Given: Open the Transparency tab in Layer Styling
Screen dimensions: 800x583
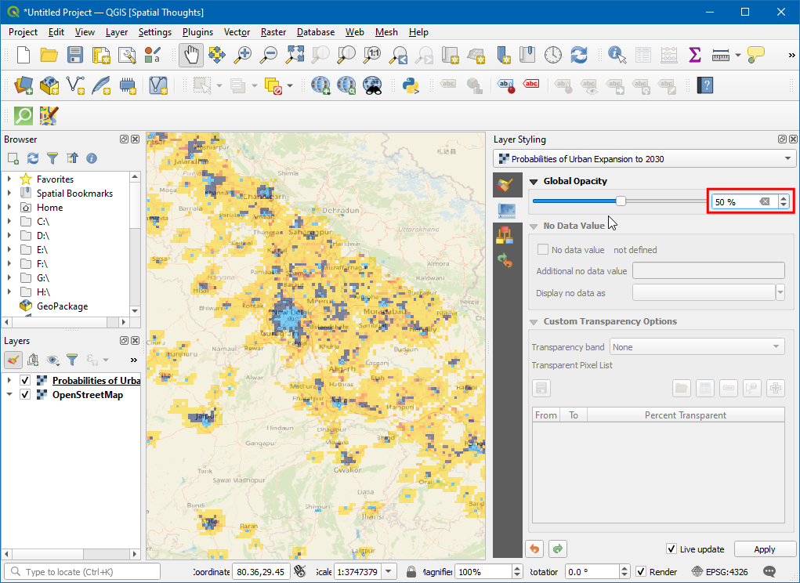Looking at the screenshot, I should [506, 210].
